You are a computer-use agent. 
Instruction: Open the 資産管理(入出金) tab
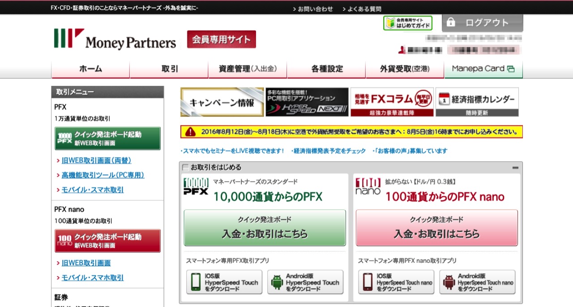coord(248,69)
